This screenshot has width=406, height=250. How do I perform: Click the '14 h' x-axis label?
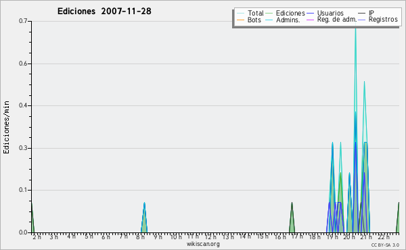(x=245, y=236)
